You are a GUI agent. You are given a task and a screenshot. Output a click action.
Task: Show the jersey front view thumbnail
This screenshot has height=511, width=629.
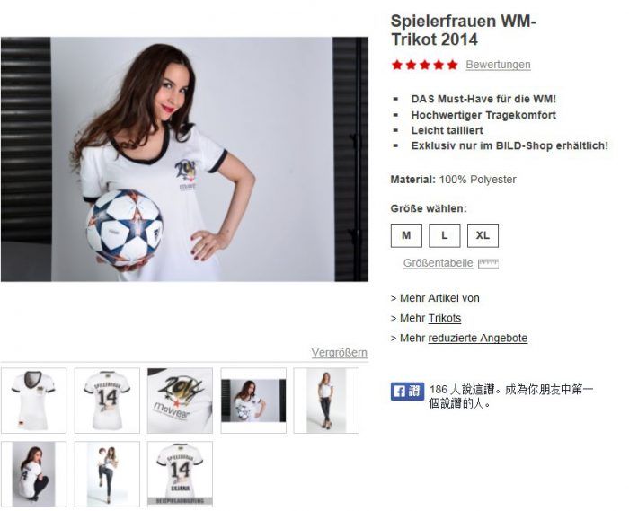(34, 401)
